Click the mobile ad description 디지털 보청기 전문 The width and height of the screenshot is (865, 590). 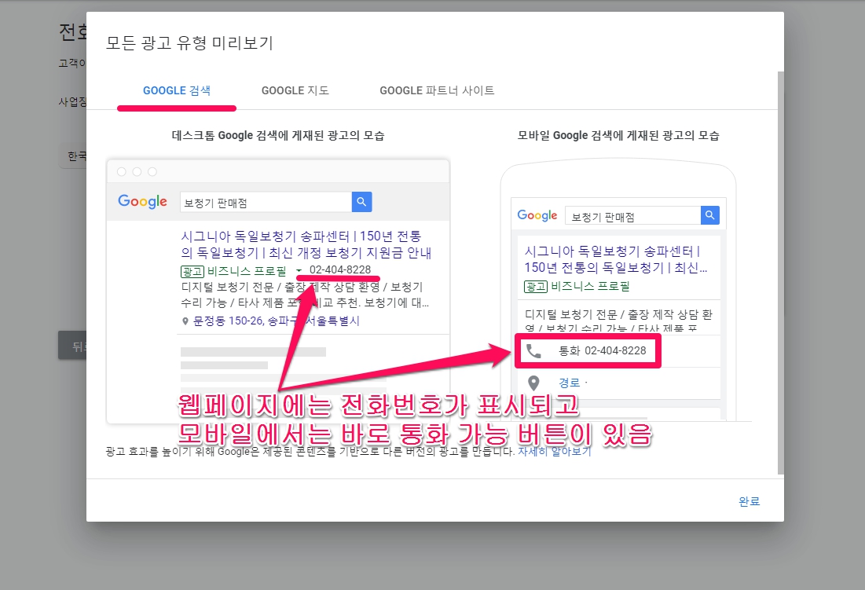click(618, 321)
